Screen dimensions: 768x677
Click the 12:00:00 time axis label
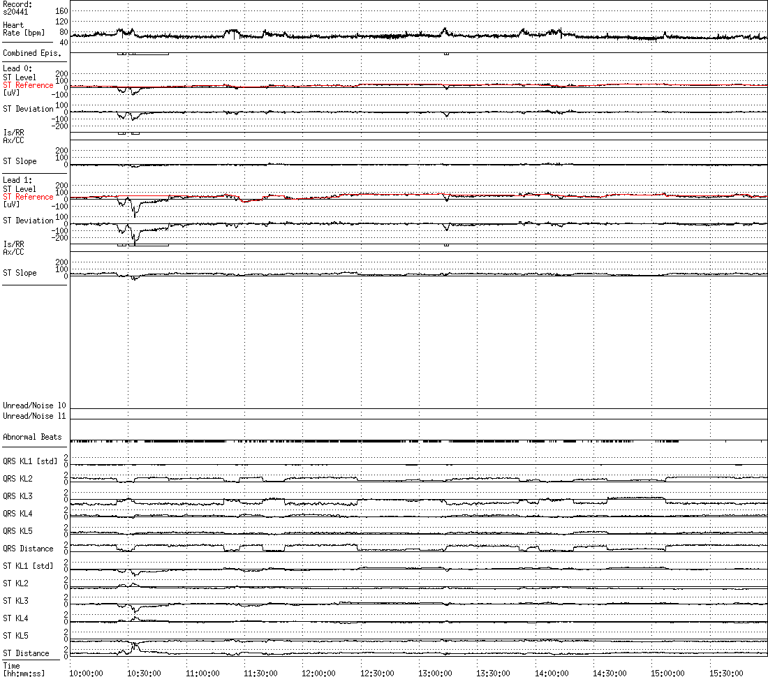(318, 673)
